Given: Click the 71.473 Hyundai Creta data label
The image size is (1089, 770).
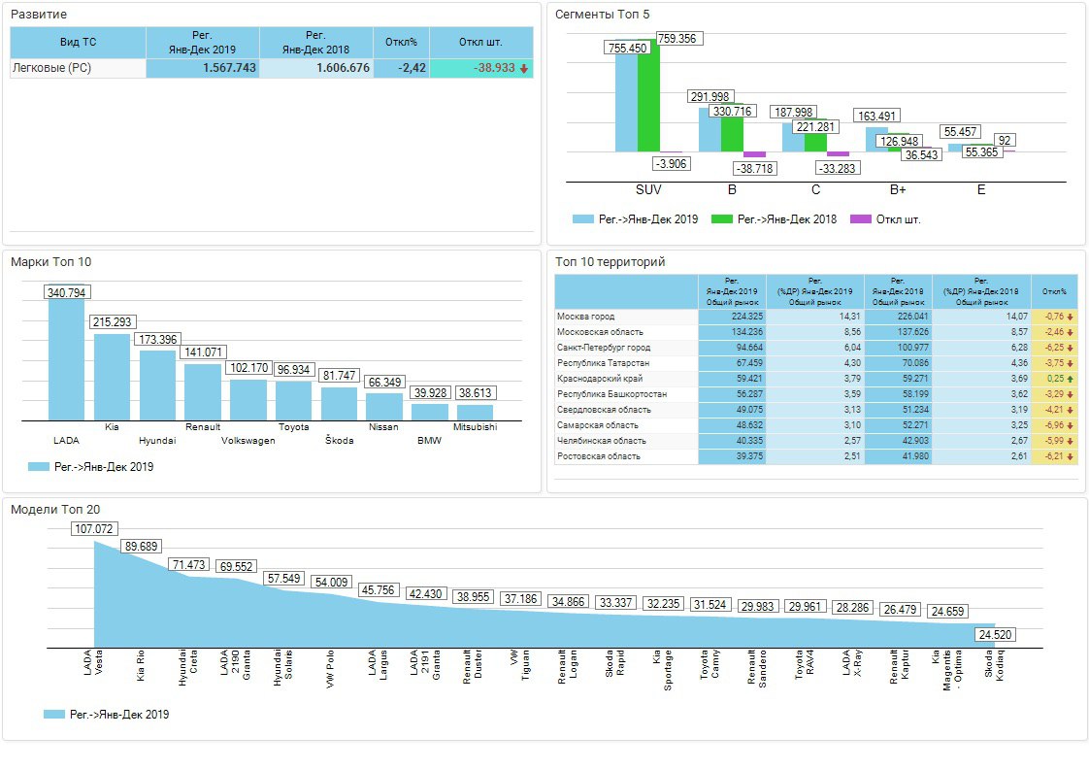Looking at the screenshot, I should [x=189, y=564].
